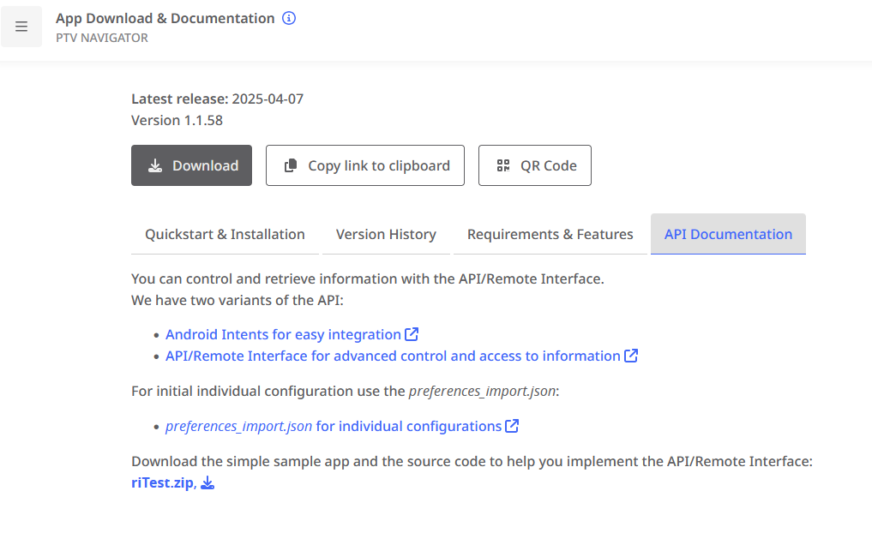The width and height of the screenshot is (872, 533).
Task: Select the API Documentation tab
Action: 728,234
